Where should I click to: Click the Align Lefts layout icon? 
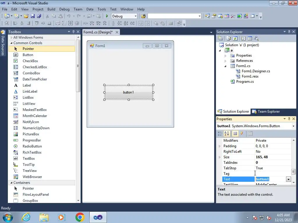coord(15,23)
